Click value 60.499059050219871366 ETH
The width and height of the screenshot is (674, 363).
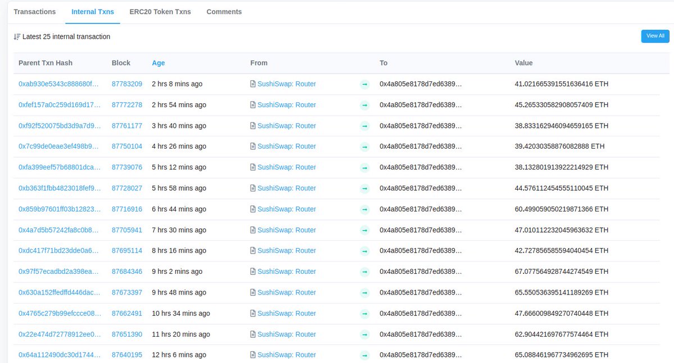pyautogui.click(x=562, y=209)
